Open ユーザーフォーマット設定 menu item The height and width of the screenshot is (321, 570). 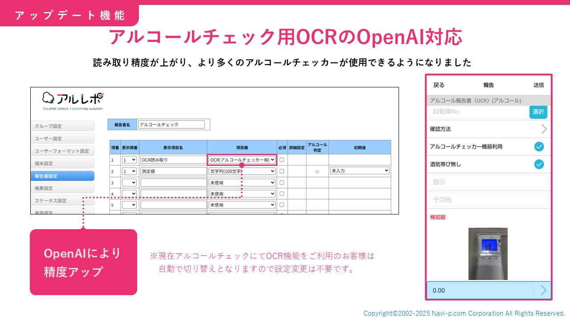click(62, 151)
